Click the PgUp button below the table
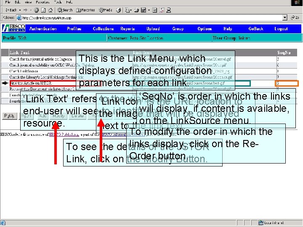303x227 pixels. [9, 116]
